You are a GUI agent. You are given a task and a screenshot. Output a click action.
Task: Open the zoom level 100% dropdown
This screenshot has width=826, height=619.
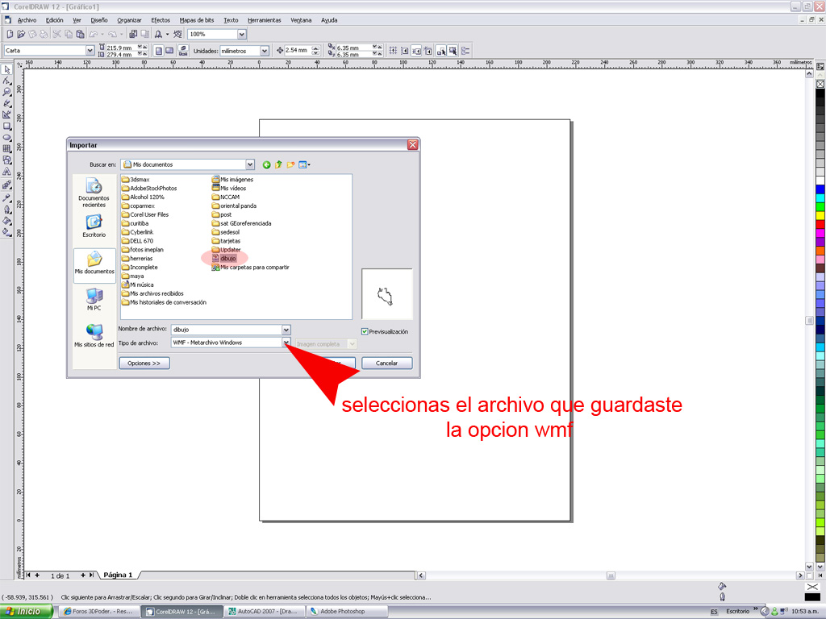point(242,34)
